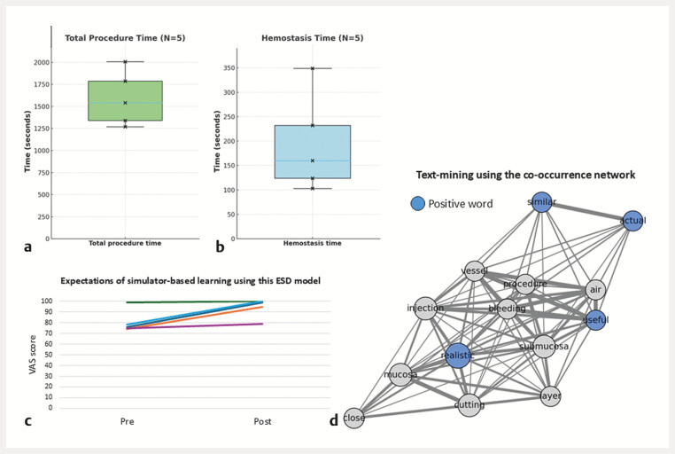This screenshot has height=454, width=675.
Task: Click the 'Post' axis label
Action: (262, 422)
